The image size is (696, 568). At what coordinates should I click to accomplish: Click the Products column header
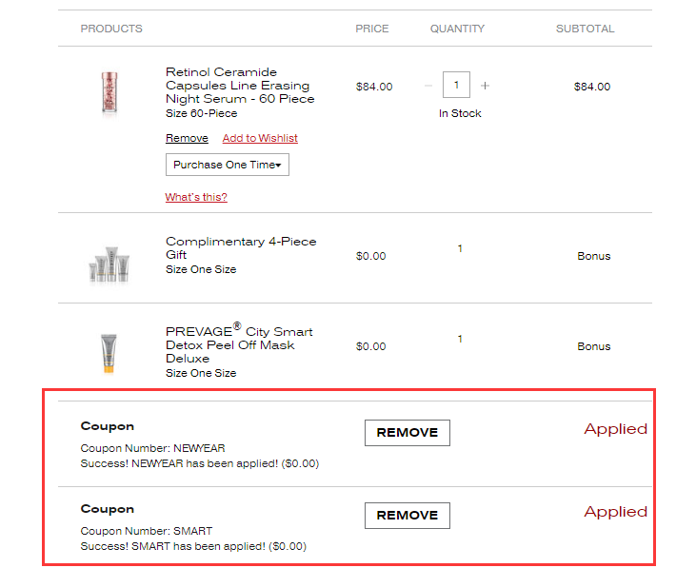(x=111, y=29)
